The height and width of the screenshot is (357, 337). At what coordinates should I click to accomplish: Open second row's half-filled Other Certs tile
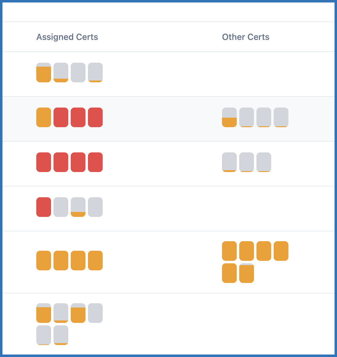click(x=229, y=117)
